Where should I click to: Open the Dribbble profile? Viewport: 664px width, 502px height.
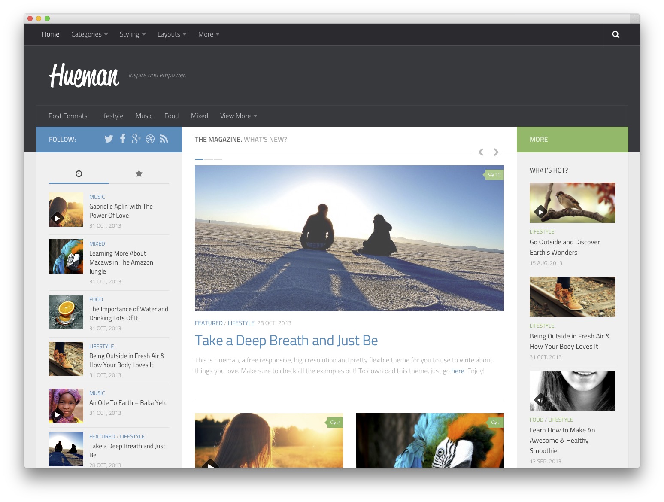(x=150, y=139)
